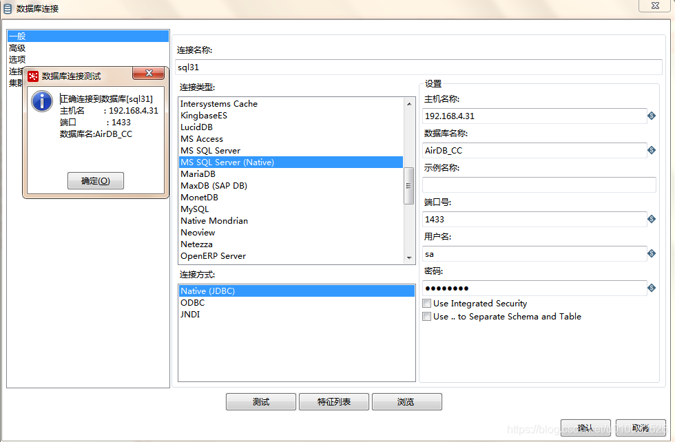
Task: Select Neoview connection type
Action: click(291, 233)
